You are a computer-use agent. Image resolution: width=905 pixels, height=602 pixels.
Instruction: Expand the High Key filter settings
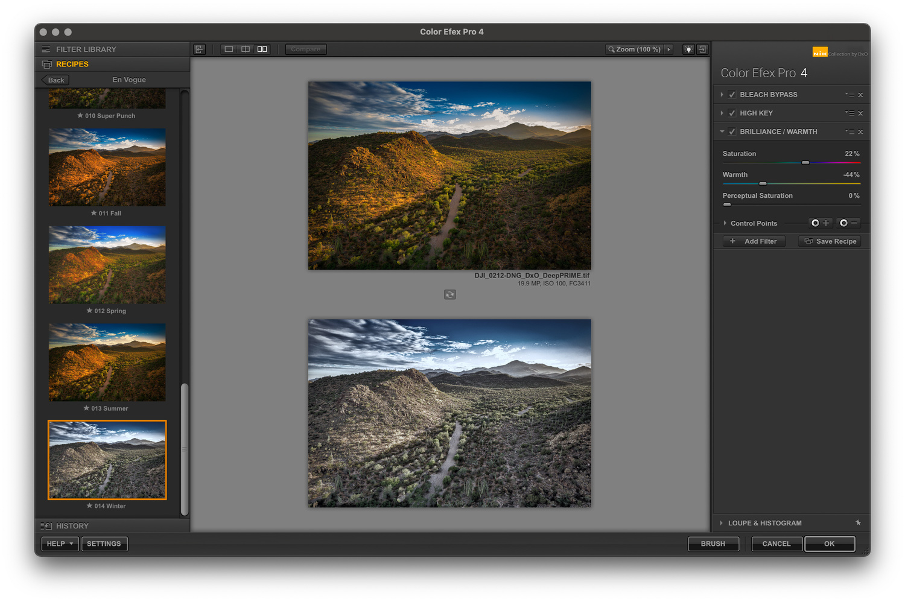click(722, 113)
